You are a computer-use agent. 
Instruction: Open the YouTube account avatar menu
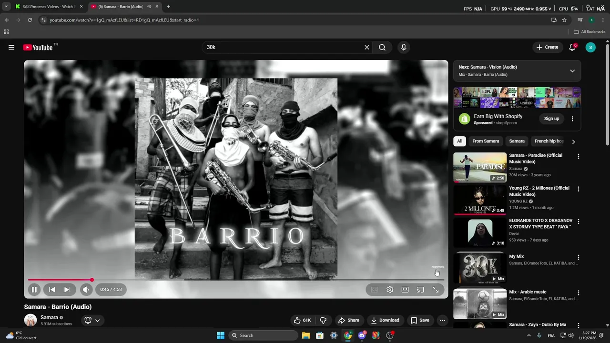tap(590, 47)
